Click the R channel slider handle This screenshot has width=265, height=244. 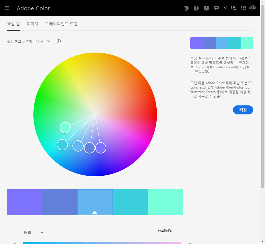pos(85,243)
